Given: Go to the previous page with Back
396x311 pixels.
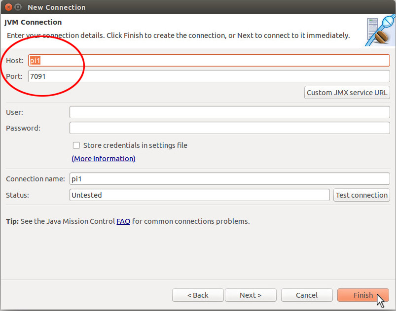Looking at the screenshot, I should (x=198, y=295).
